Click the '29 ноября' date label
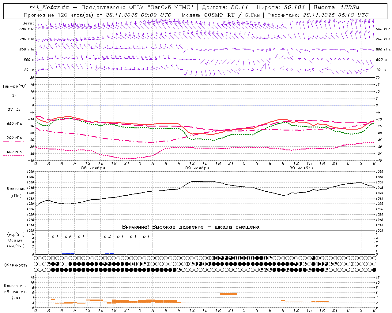The image size is (392, 313). (x=197, y=168)
